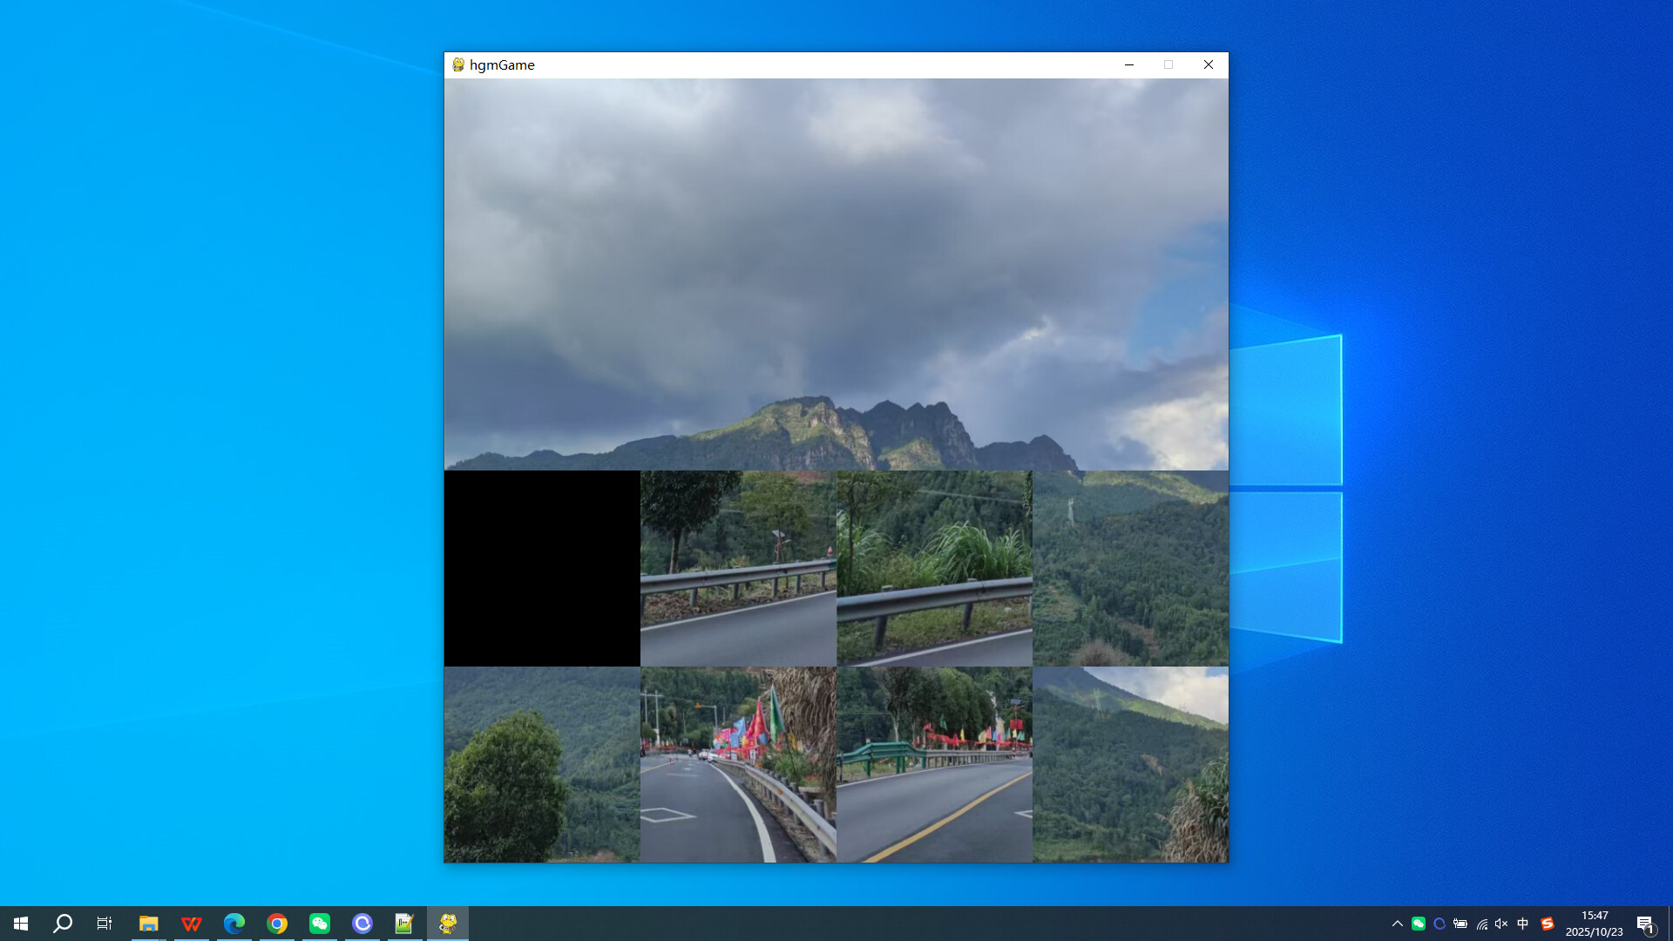The image size is (1673, 941).
Task: Open Task View on the taskbar
Action: pyautogui.click(x=105, y=923)
